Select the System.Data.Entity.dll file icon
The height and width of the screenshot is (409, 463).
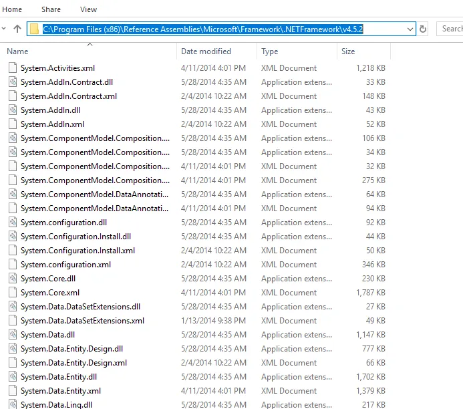[13, 376]
